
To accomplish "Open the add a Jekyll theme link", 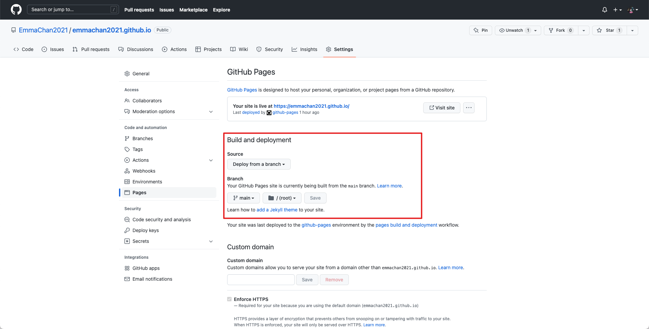I will [x=277, y=210].
